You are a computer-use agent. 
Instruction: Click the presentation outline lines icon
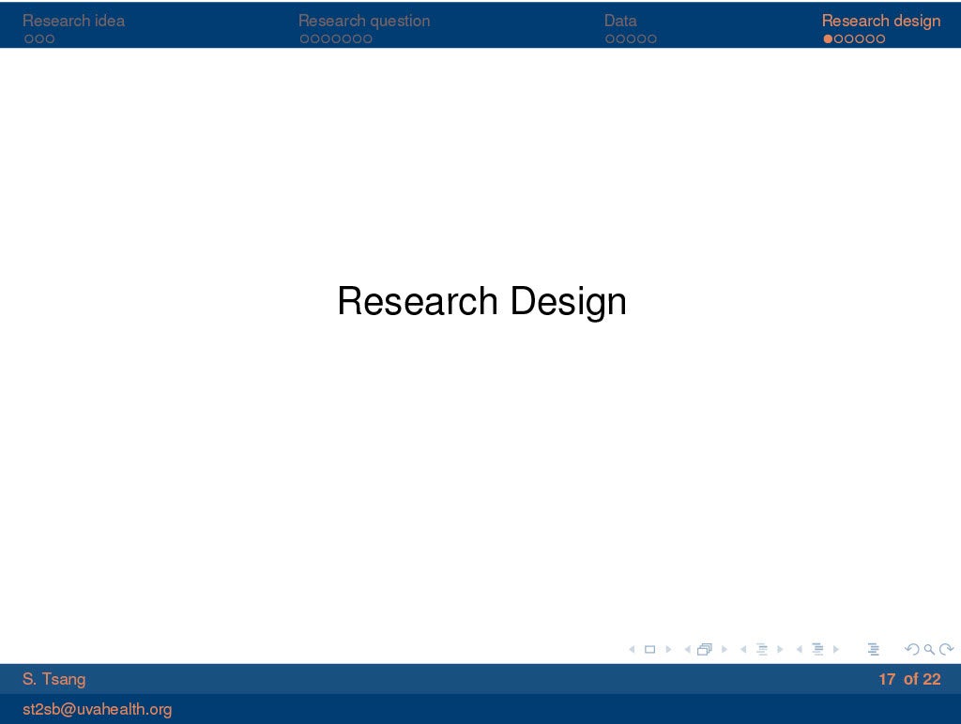point(873,649)
